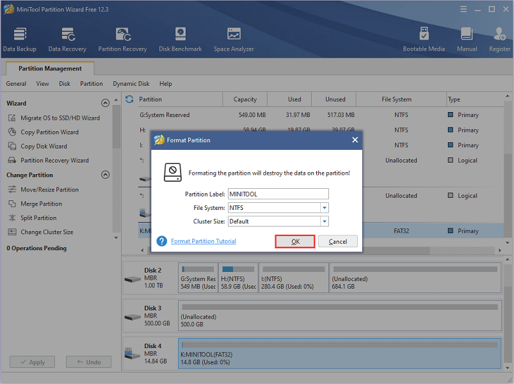Confirm formatting with the OK button
Image resolution: width=514 pixels, height=384 pixels.
(295, 241)
